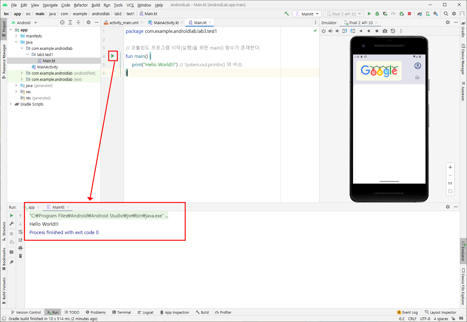Expand the manifests folder
467x322 pixels.
[16, 36]
